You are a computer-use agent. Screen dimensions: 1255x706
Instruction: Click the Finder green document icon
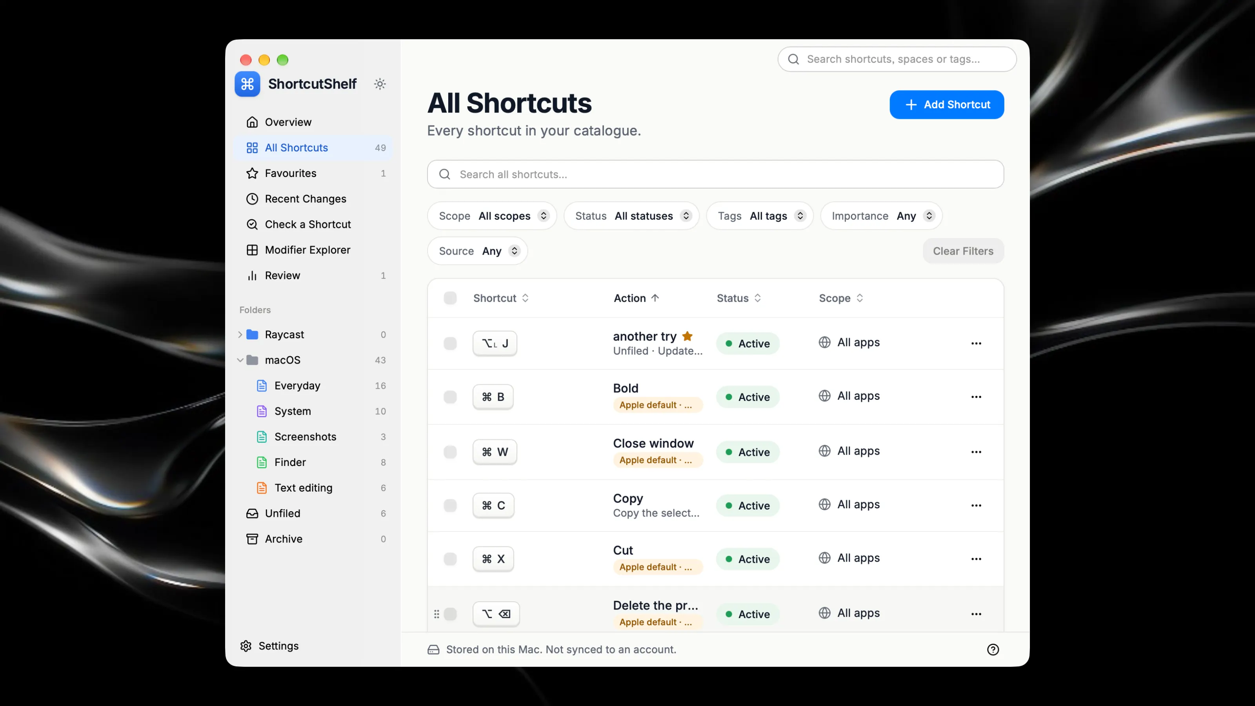(x=262, y=462)
